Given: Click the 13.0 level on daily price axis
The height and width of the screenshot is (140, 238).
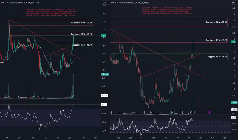Looking at the screenshot, I should click(x=233, y=77).
